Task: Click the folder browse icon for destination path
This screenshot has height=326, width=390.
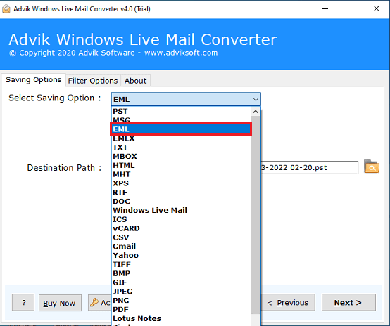Action: (372, 167)
